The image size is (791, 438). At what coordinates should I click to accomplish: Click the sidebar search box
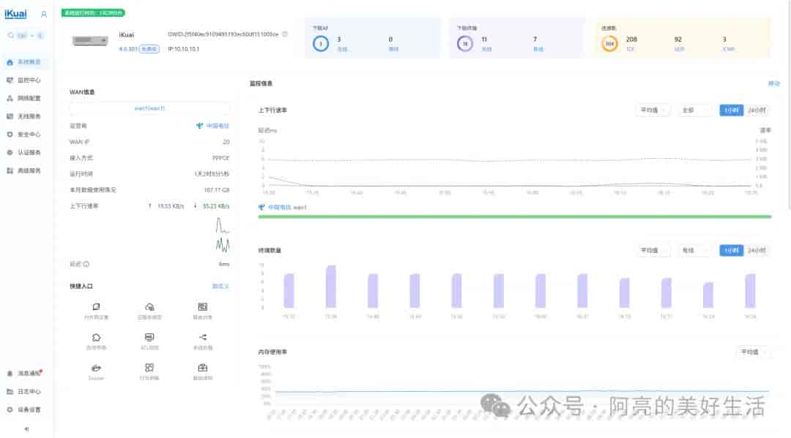(25, 36)
